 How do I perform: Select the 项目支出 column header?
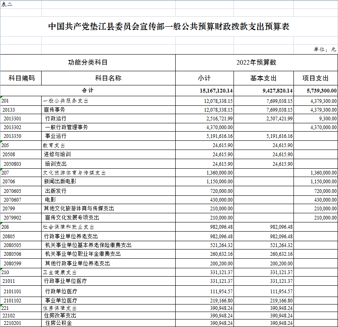(x=316, y=78)
